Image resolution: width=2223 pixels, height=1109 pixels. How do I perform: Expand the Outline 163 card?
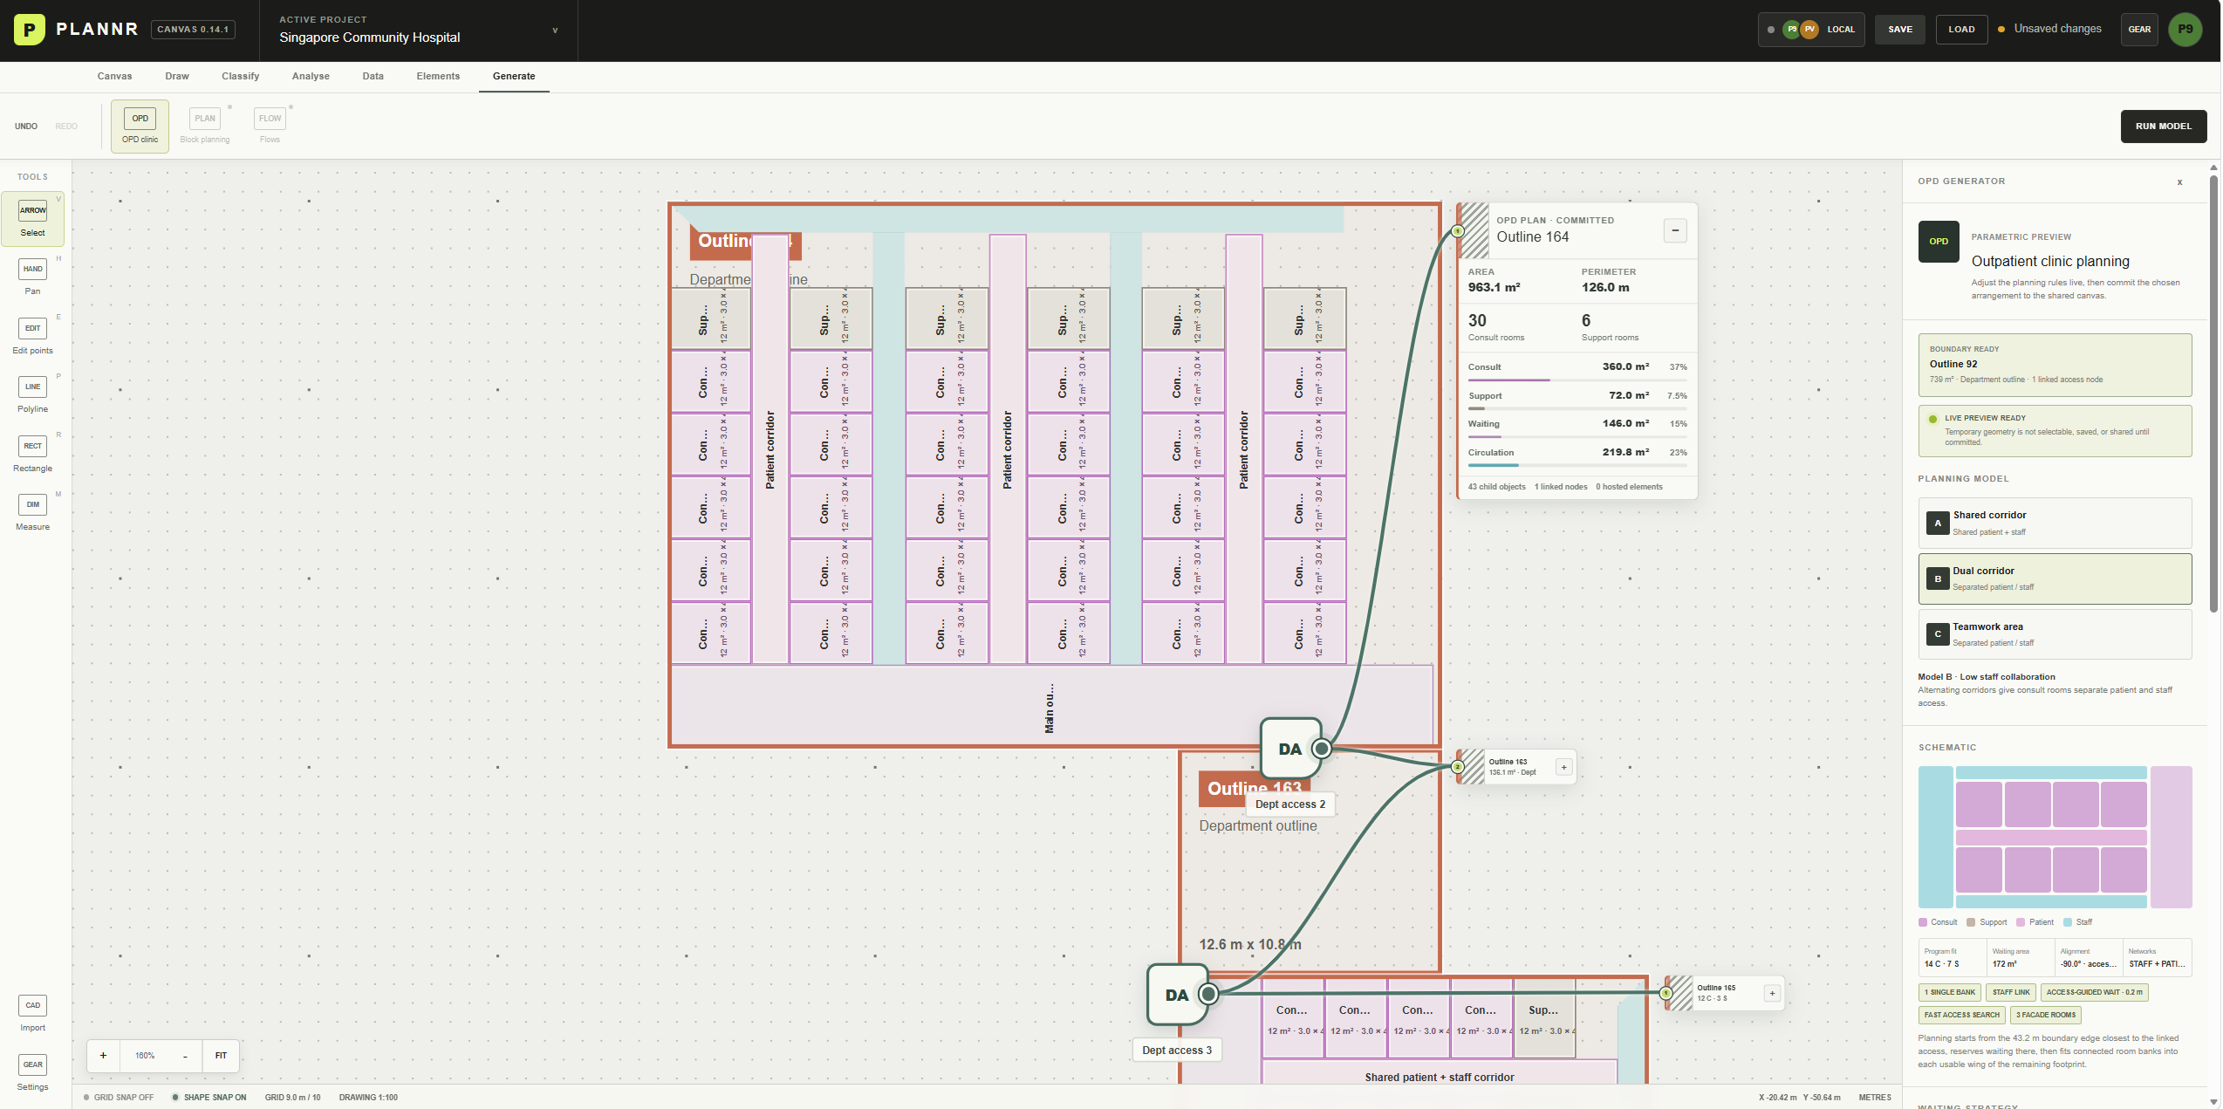coord(1564,767)
